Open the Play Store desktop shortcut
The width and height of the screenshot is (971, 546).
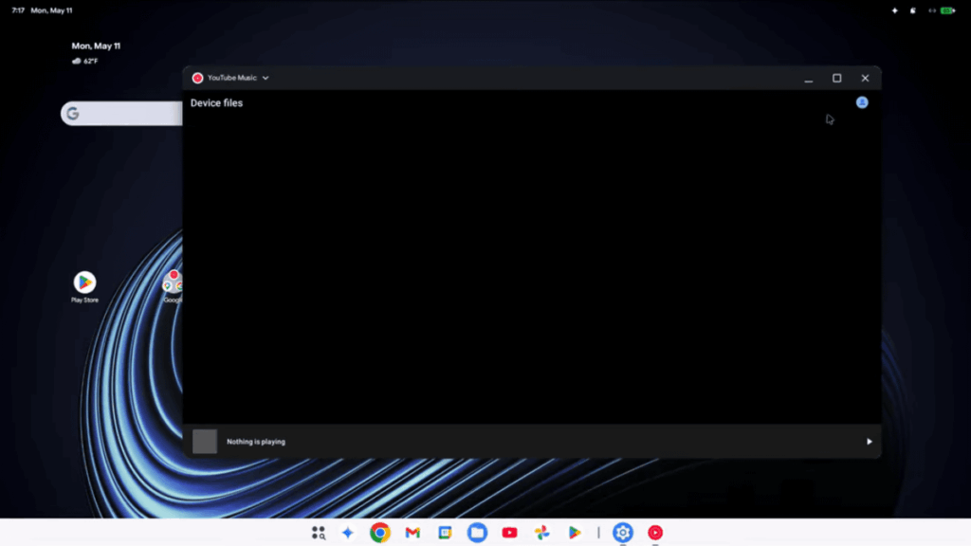pyautogui.click(x=84, y=287)
